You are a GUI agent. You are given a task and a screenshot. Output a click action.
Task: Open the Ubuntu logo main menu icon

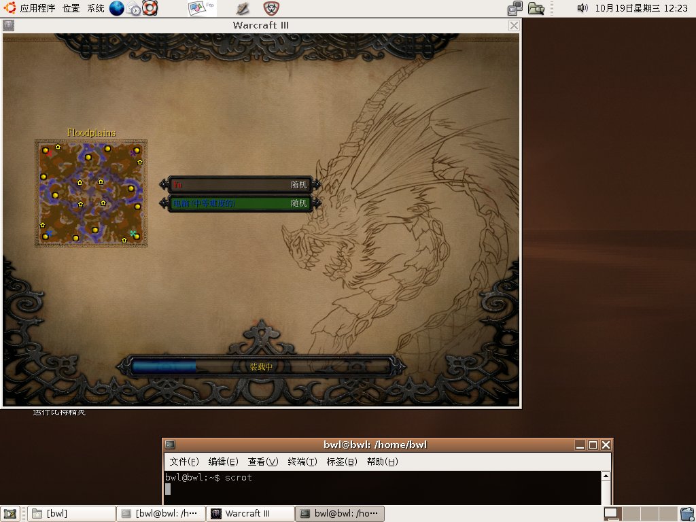(x=10, y=8)
